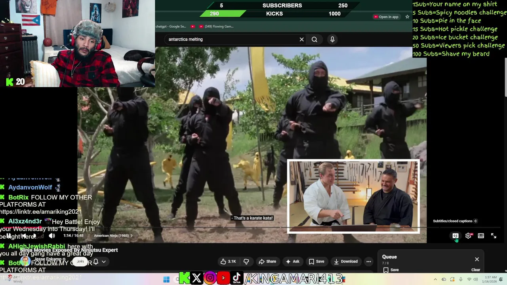
Task: Open (349) Flowing Gam... bookmark
Action: (216, 27)
